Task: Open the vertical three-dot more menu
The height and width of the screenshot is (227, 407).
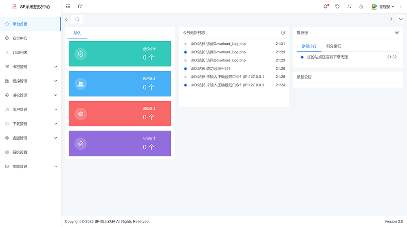Action: (x=401, y=7)
